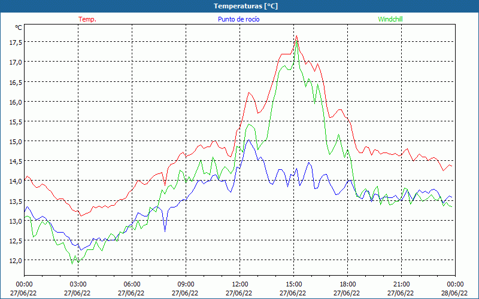The image size is (479, 299).
Task: Click the 13,5 value on the Y axis
Action: point(15,201)
